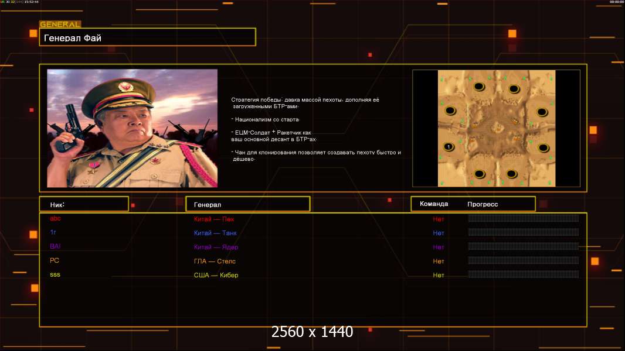625x351 pixels.
Task: Click the Генерал Фай title field
Action: click(147, 37)
